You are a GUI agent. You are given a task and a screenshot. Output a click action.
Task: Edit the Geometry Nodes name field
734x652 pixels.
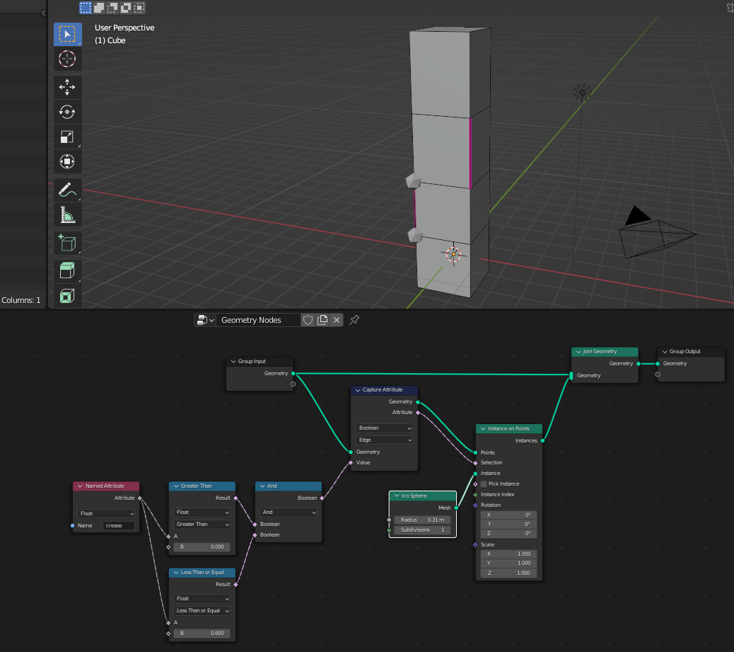click(x=258, y=320)
